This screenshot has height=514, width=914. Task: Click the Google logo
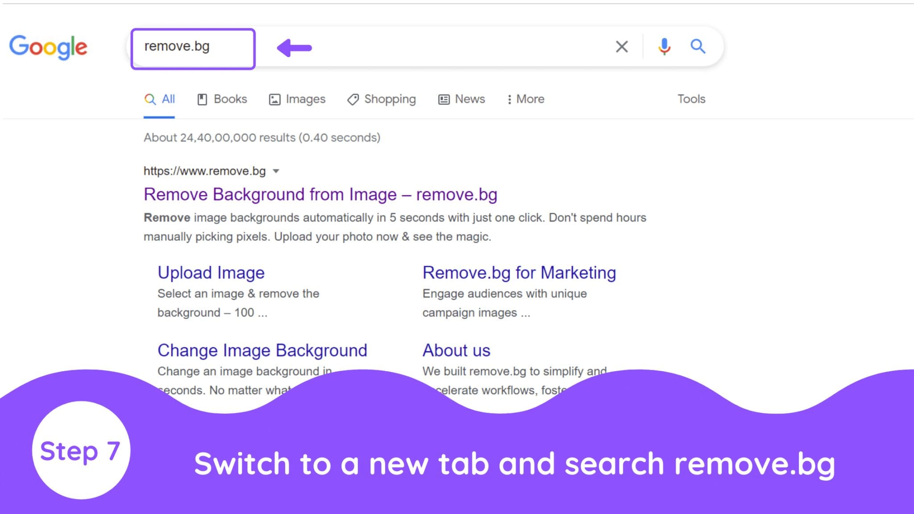tap(48, 46)
